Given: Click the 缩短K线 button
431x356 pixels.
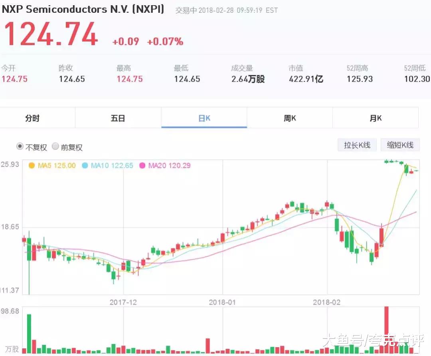Looking at the screenshot, I should [x=400, y=145].
